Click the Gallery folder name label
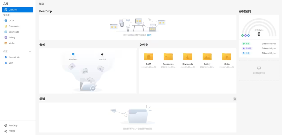This screenshot has width=282, height=135. tap(207, 64)
